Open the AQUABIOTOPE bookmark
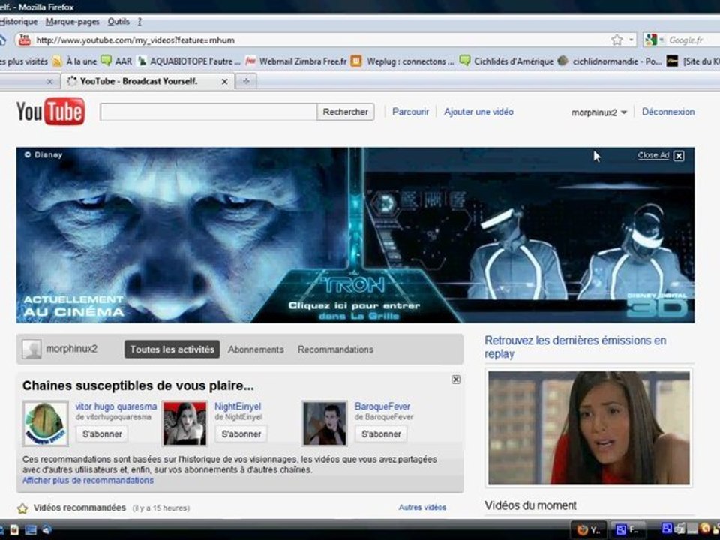The height and width of the screenshot is (540, 720). (189, 61)
